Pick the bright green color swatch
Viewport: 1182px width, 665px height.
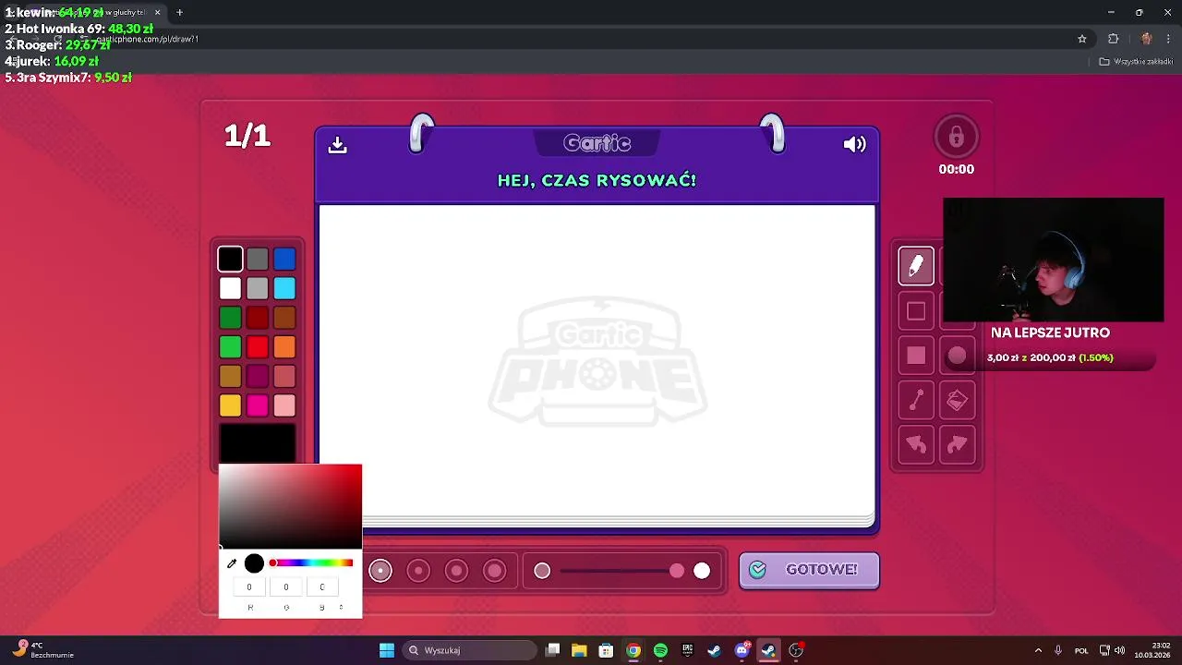click(230, 347)
